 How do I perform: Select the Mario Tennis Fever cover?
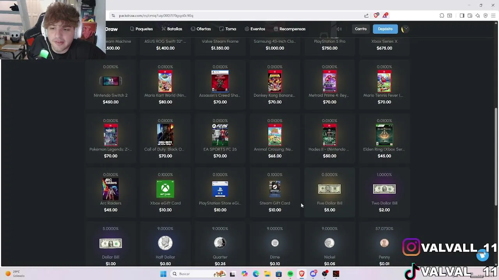click(384, 81)
